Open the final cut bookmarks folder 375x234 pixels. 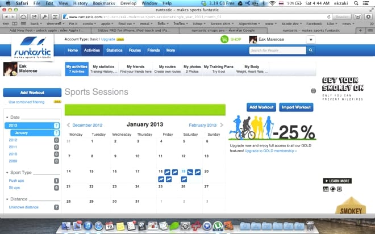pos(127,24)
